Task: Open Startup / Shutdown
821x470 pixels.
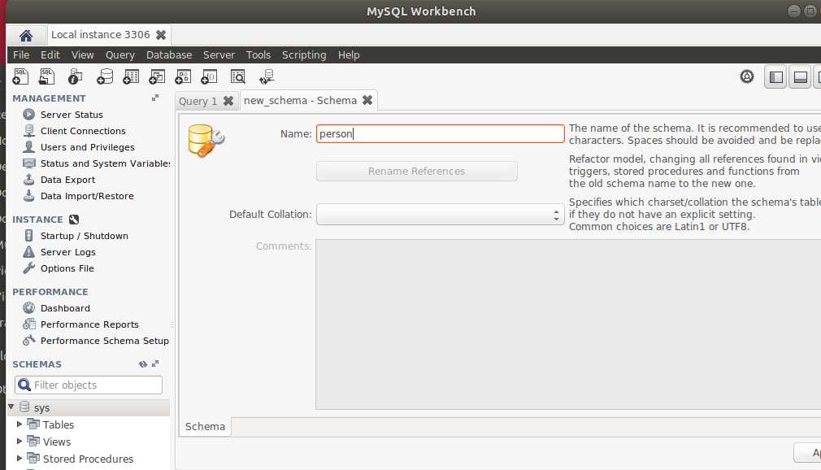Action: (x=76, y=236)
